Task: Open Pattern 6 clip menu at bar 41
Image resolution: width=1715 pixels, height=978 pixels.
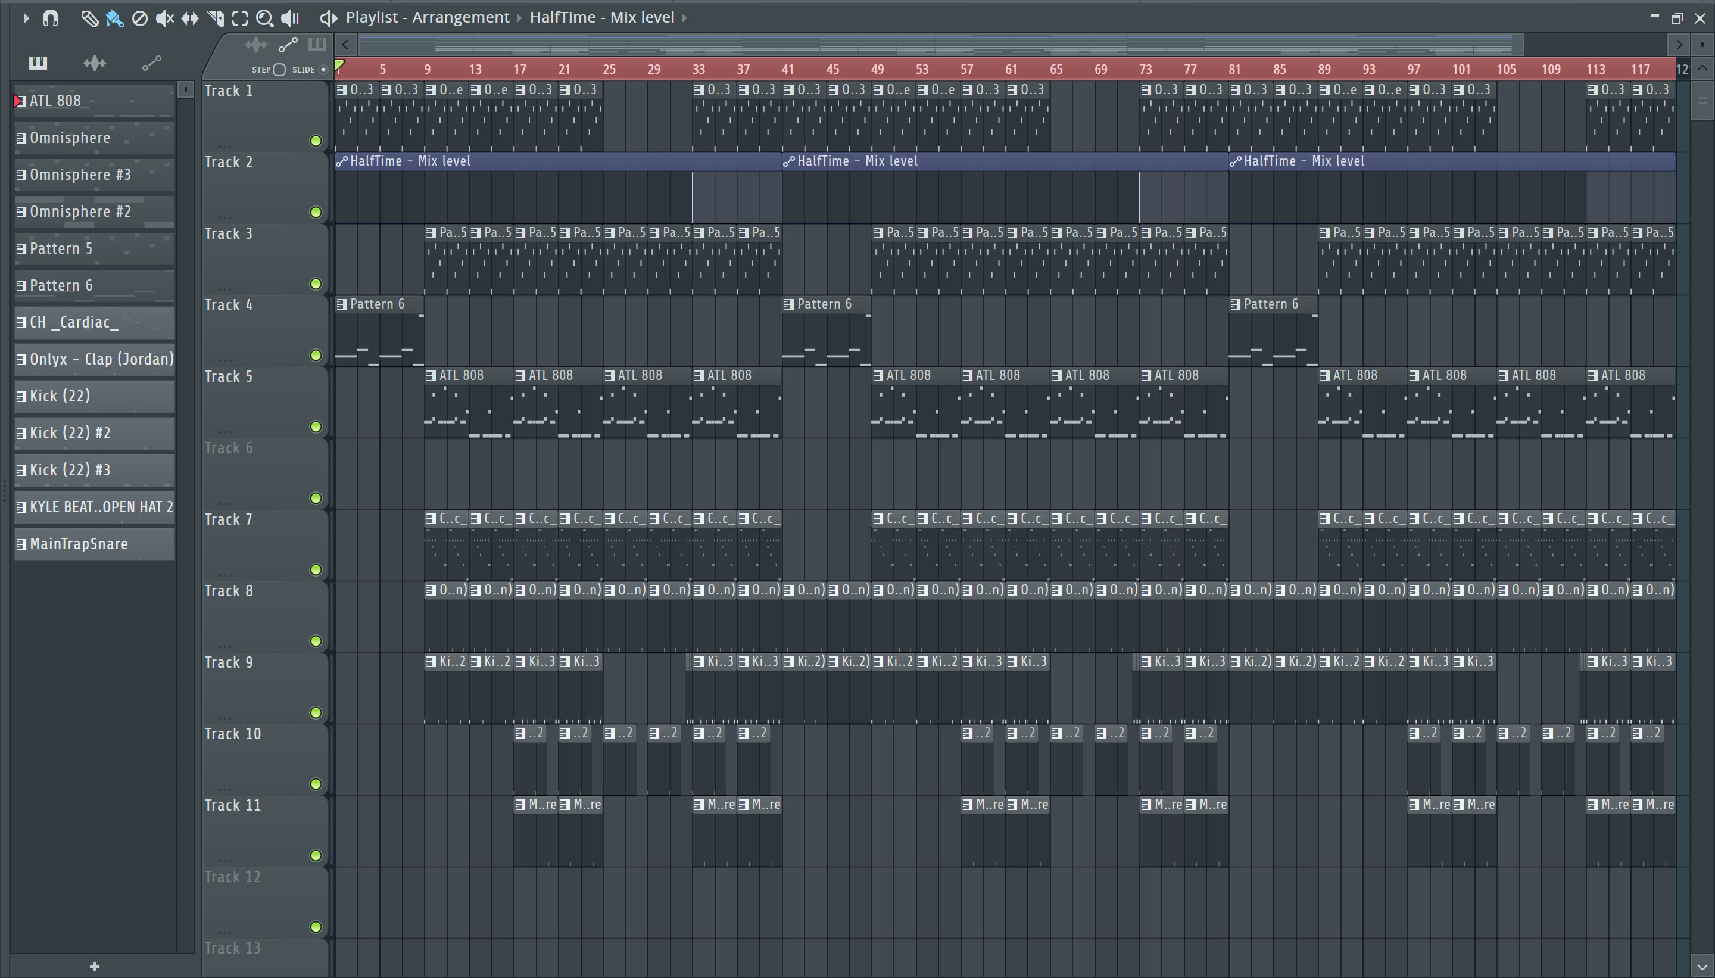Action: [790, 304]
